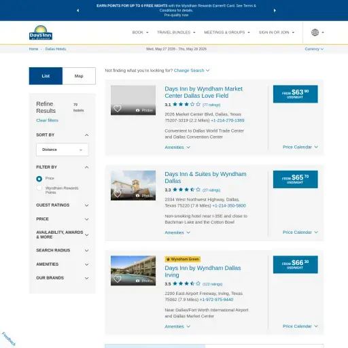Show next promo banner with right arrow
The width and height of the screenshot is (348, 348).
pyautogui.click(x=275, y=10)
